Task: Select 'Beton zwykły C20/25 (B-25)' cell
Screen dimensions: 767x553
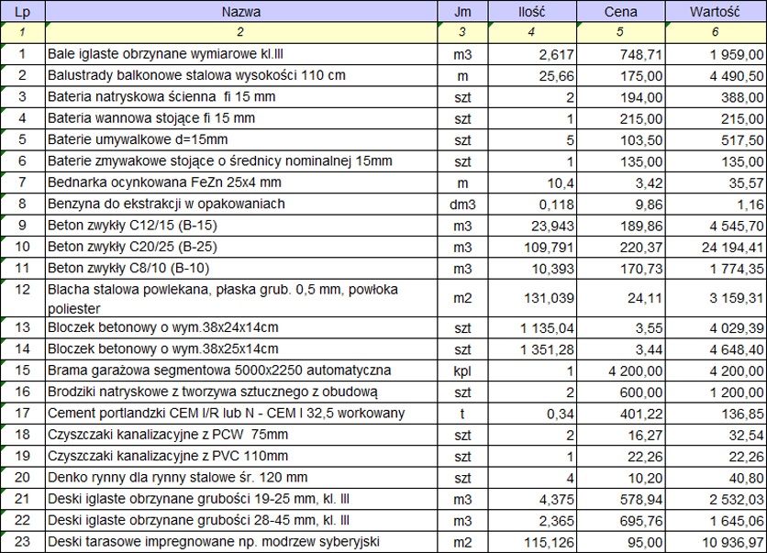Action: click(x=241, y=247)
